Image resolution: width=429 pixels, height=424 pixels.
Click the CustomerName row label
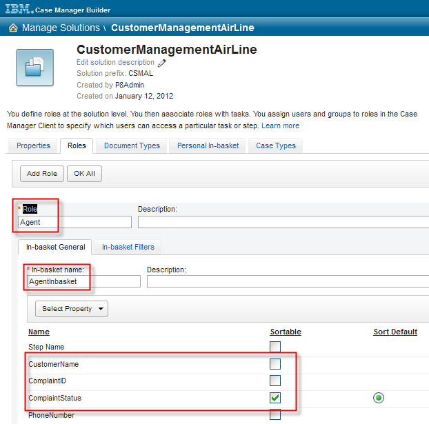pyautogui.click(x=53, y=364)
